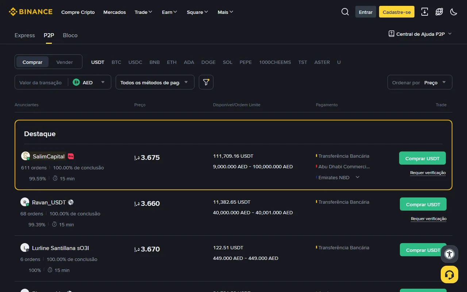Click the Emirates NBD payment label

334,177
